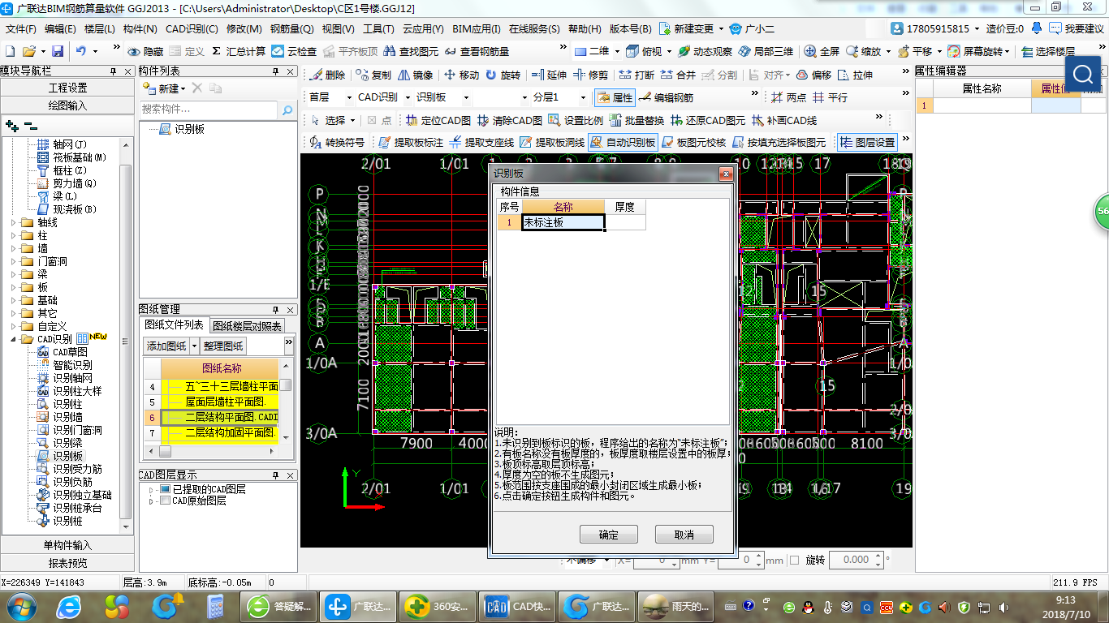Toggle 已提取的CAD图层 checkbox

coord(166,489)
